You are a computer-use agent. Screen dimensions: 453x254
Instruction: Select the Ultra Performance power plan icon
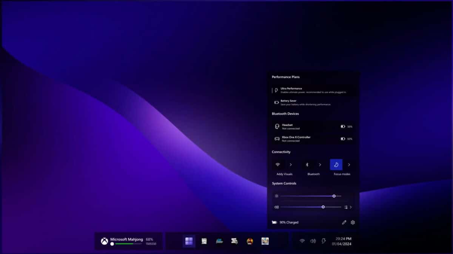click(x=276, y=90)
